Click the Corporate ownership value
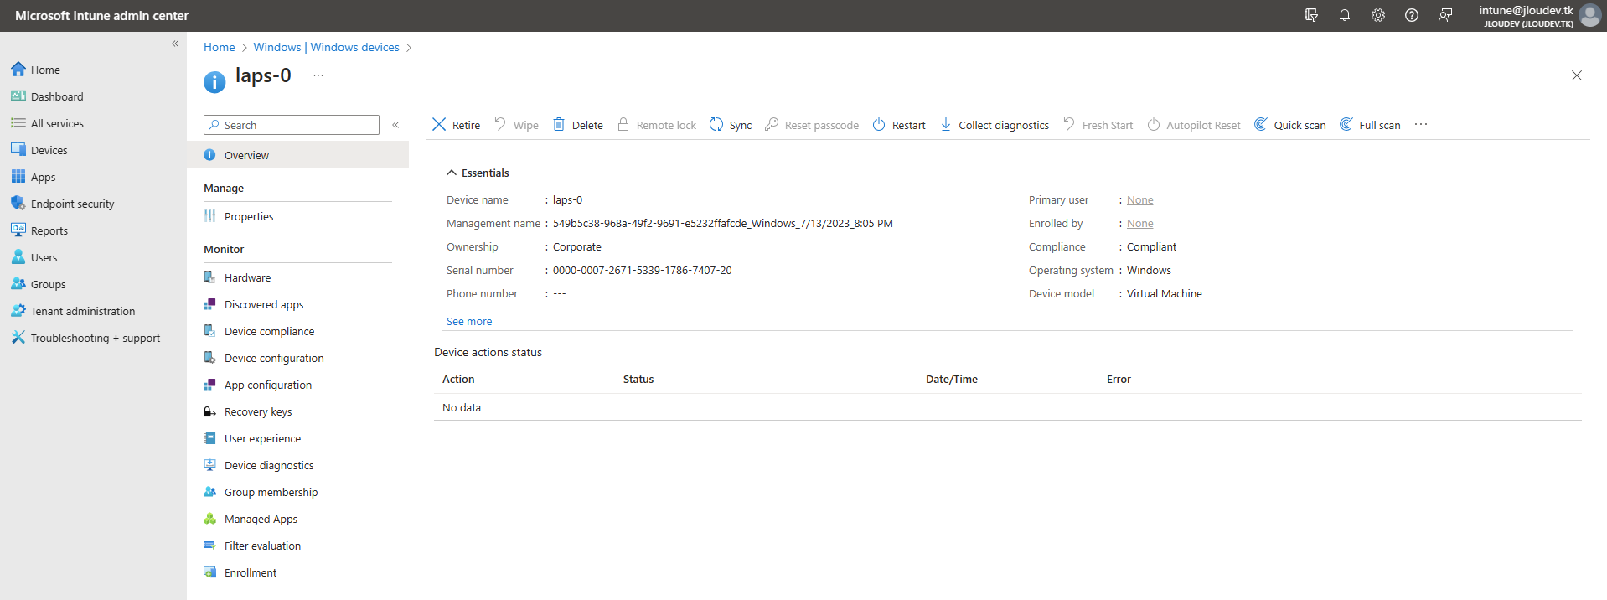1607x600 pixels. pyautogui.click(x=577, y=246)
